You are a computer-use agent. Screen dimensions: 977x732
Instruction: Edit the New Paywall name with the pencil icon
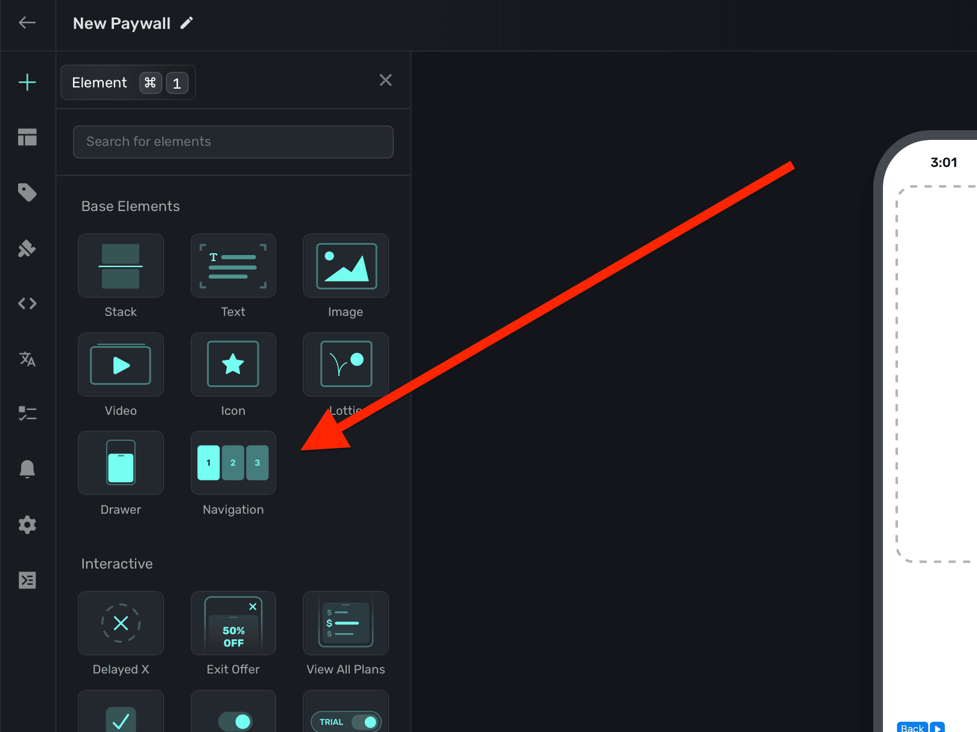coord(187,23)
